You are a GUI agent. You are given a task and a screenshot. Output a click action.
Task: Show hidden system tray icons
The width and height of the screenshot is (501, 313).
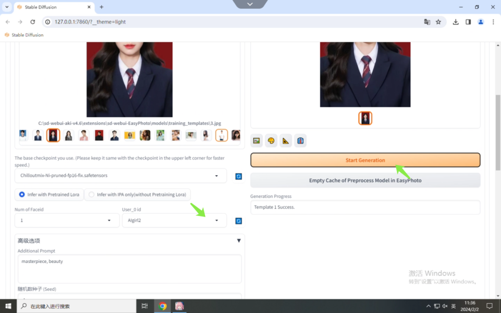click(428, 306)
